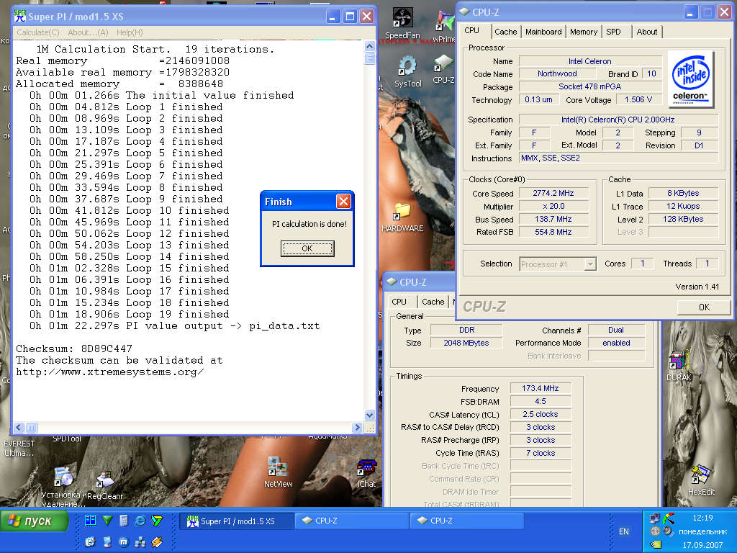Open About...(A) menu in Super PI
737x553 pixels.
click(88, 32)
